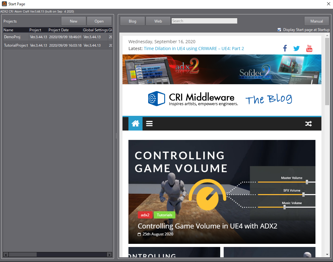
Task: Click the 25th August 2020 post date
Action: [158, 234]
